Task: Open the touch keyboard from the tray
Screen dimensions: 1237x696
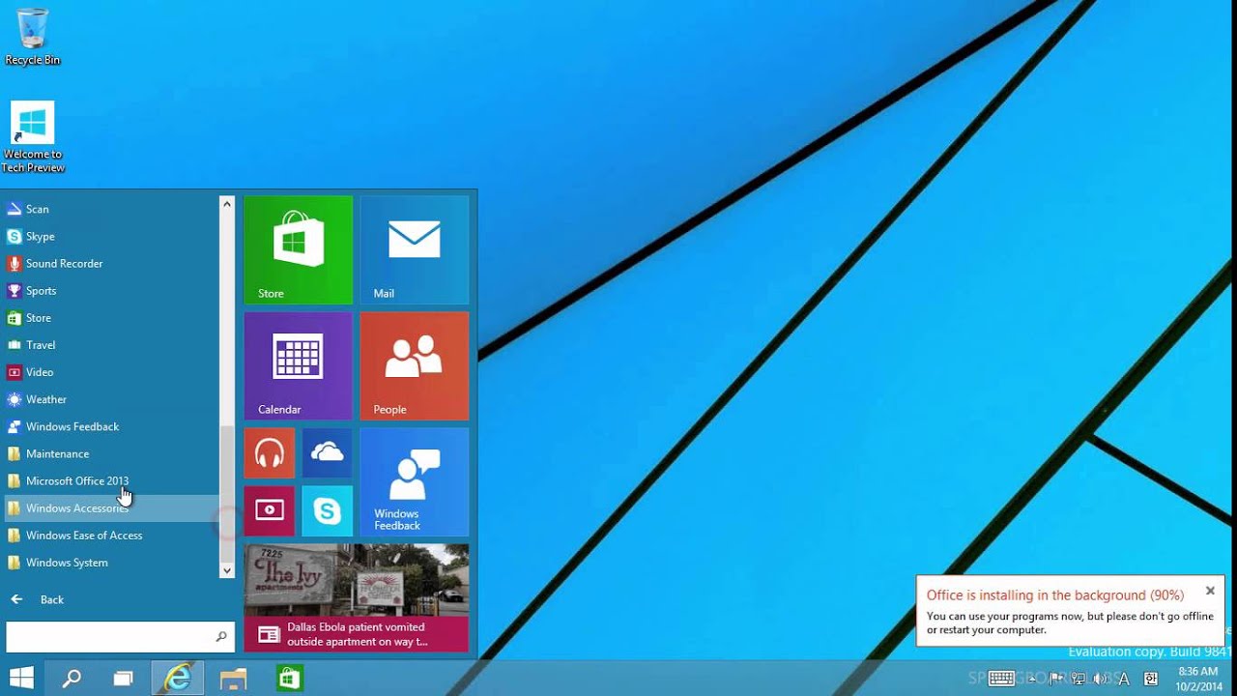Action: tap(1001, 679)
